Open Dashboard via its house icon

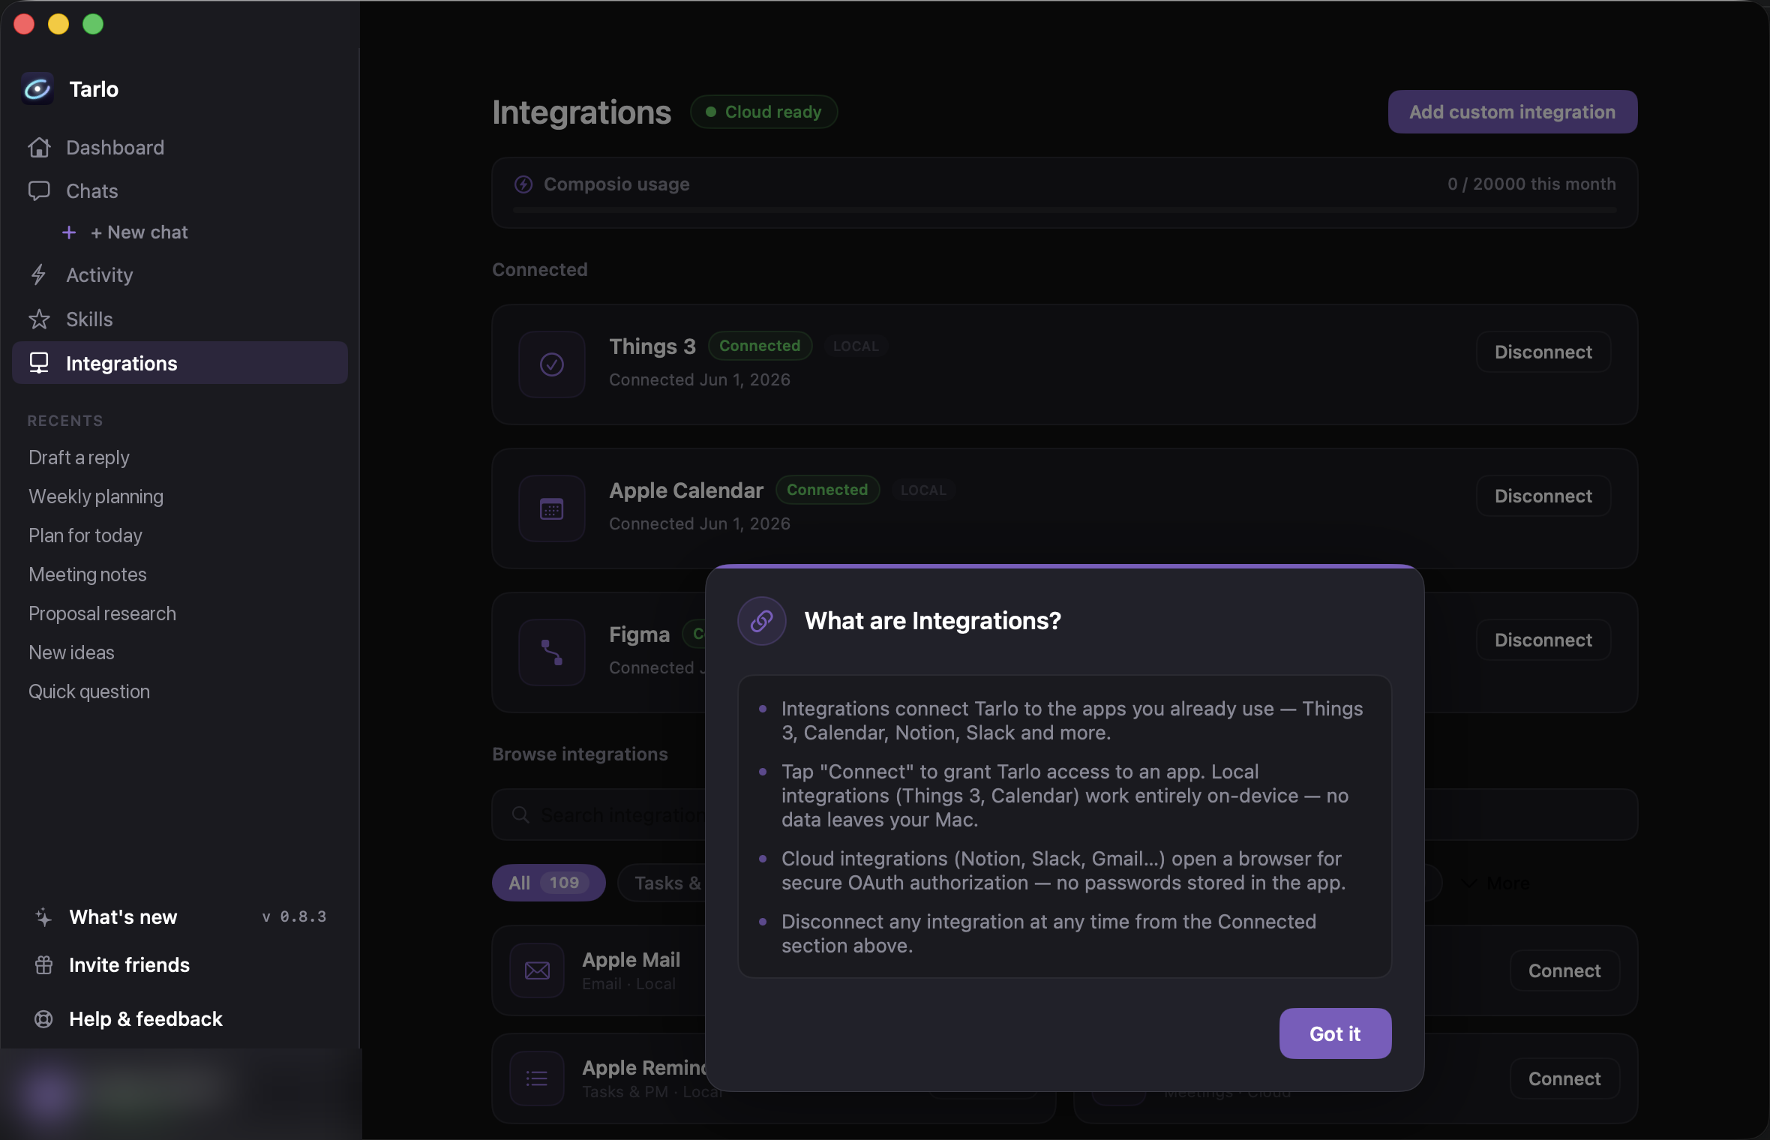pyautogui.click(x=39, y=148)
